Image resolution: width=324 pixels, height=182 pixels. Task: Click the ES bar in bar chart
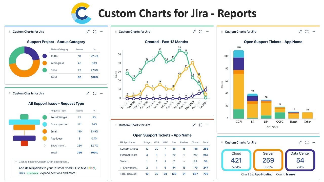coord(252,106)
